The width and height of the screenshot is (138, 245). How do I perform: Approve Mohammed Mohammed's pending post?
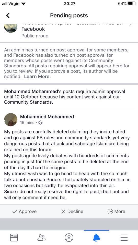coord(25,212)
